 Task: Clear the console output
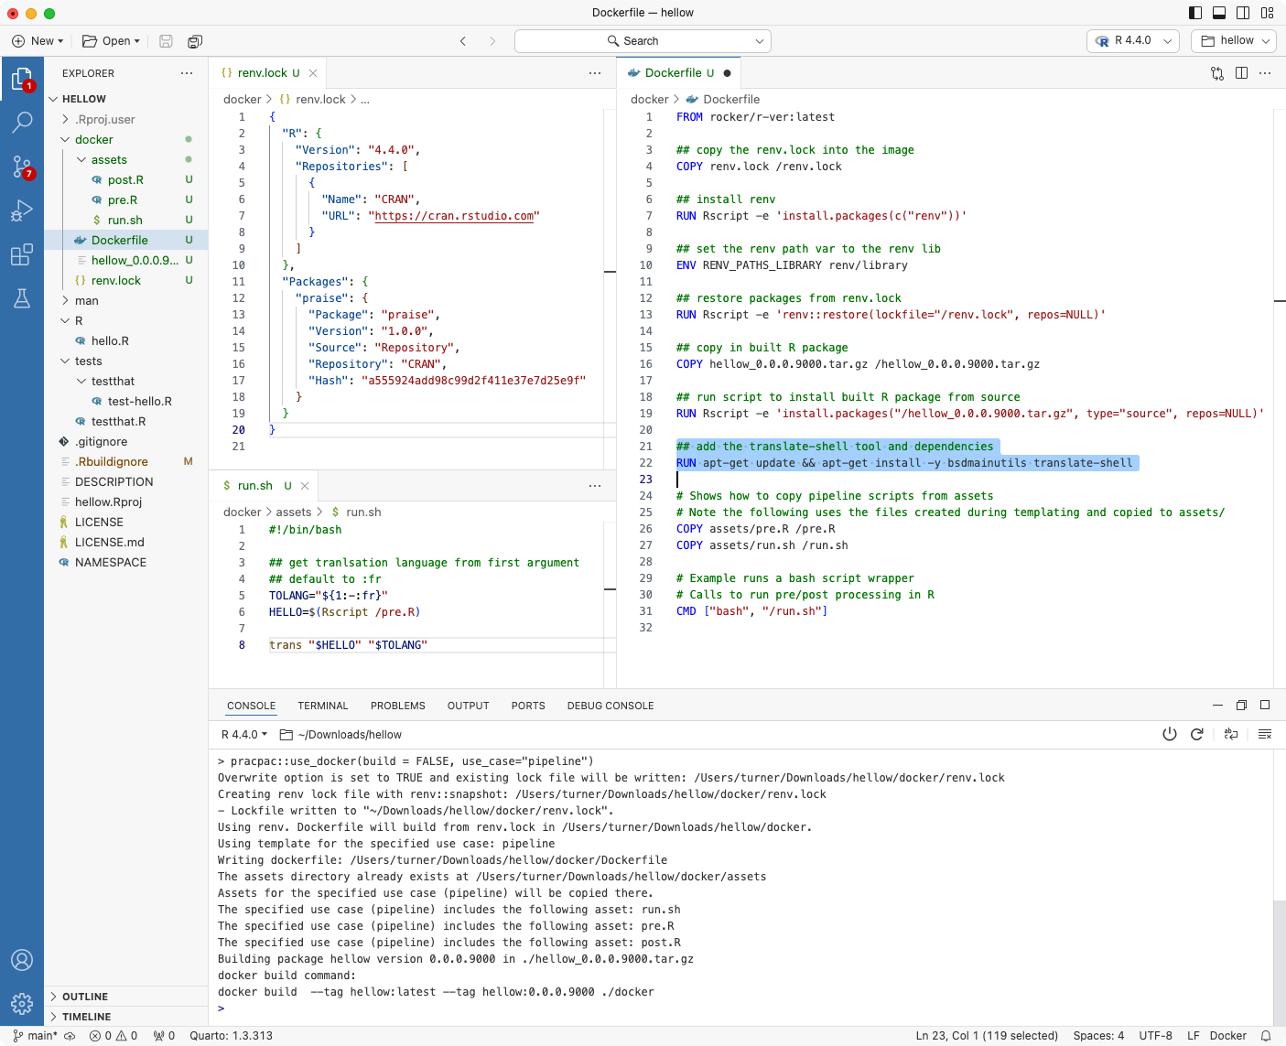(1265, 734)
